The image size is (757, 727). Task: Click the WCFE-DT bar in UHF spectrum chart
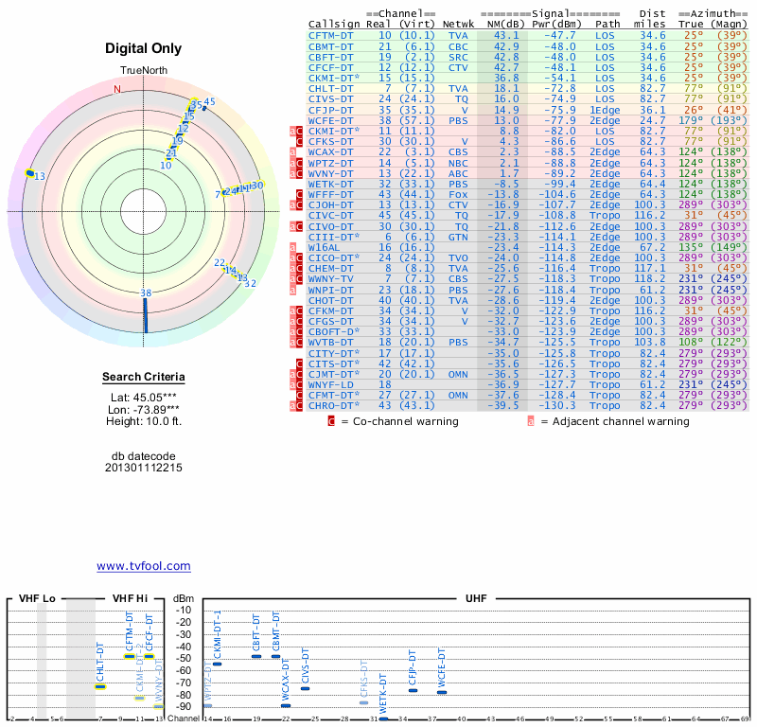pyautogui.click(x=442, y=692)
